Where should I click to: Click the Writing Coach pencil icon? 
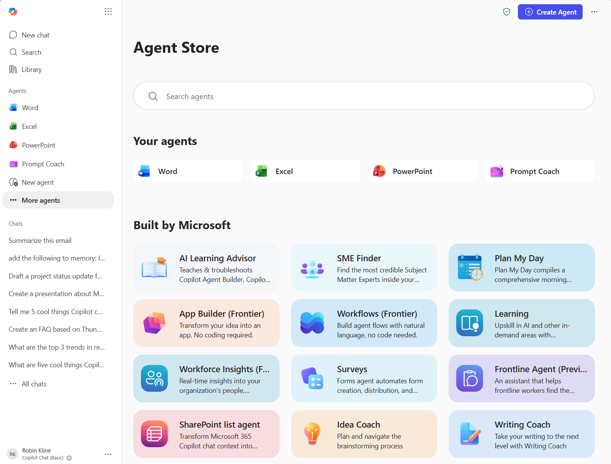point(470,434)
